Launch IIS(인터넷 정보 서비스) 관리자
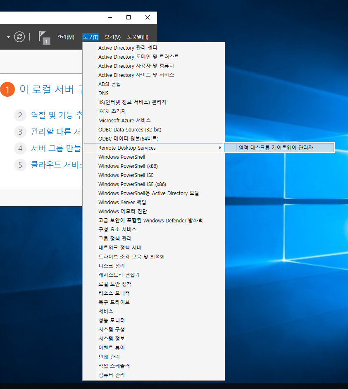This screenshot has height=389, width=348. [x=154, y=102]
